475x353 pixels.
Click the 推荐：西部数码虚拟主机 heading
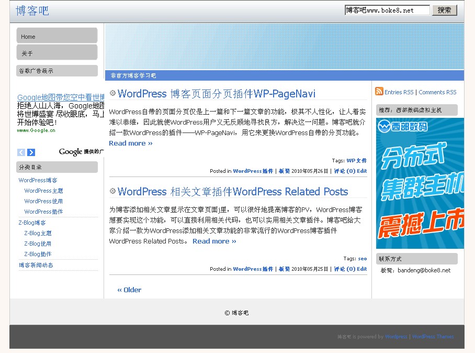pyautogui.click(x=417, y=110)
